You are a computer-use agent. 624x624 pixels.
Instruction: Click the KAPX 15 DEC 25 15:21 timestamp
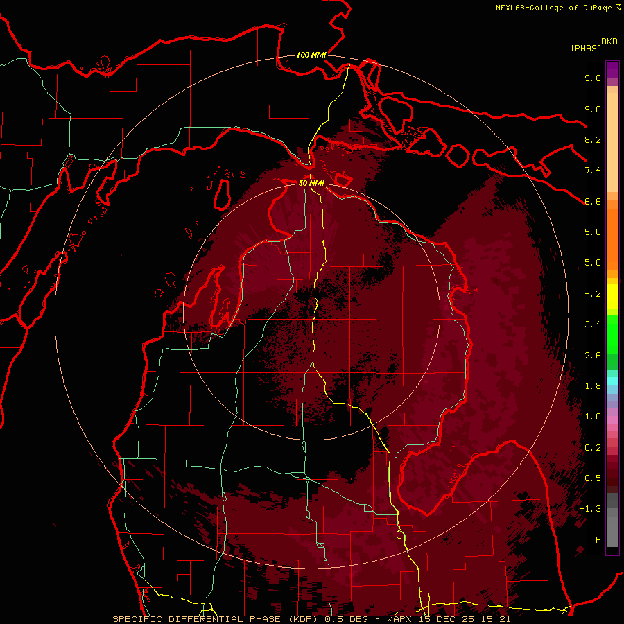coord(449,619)
